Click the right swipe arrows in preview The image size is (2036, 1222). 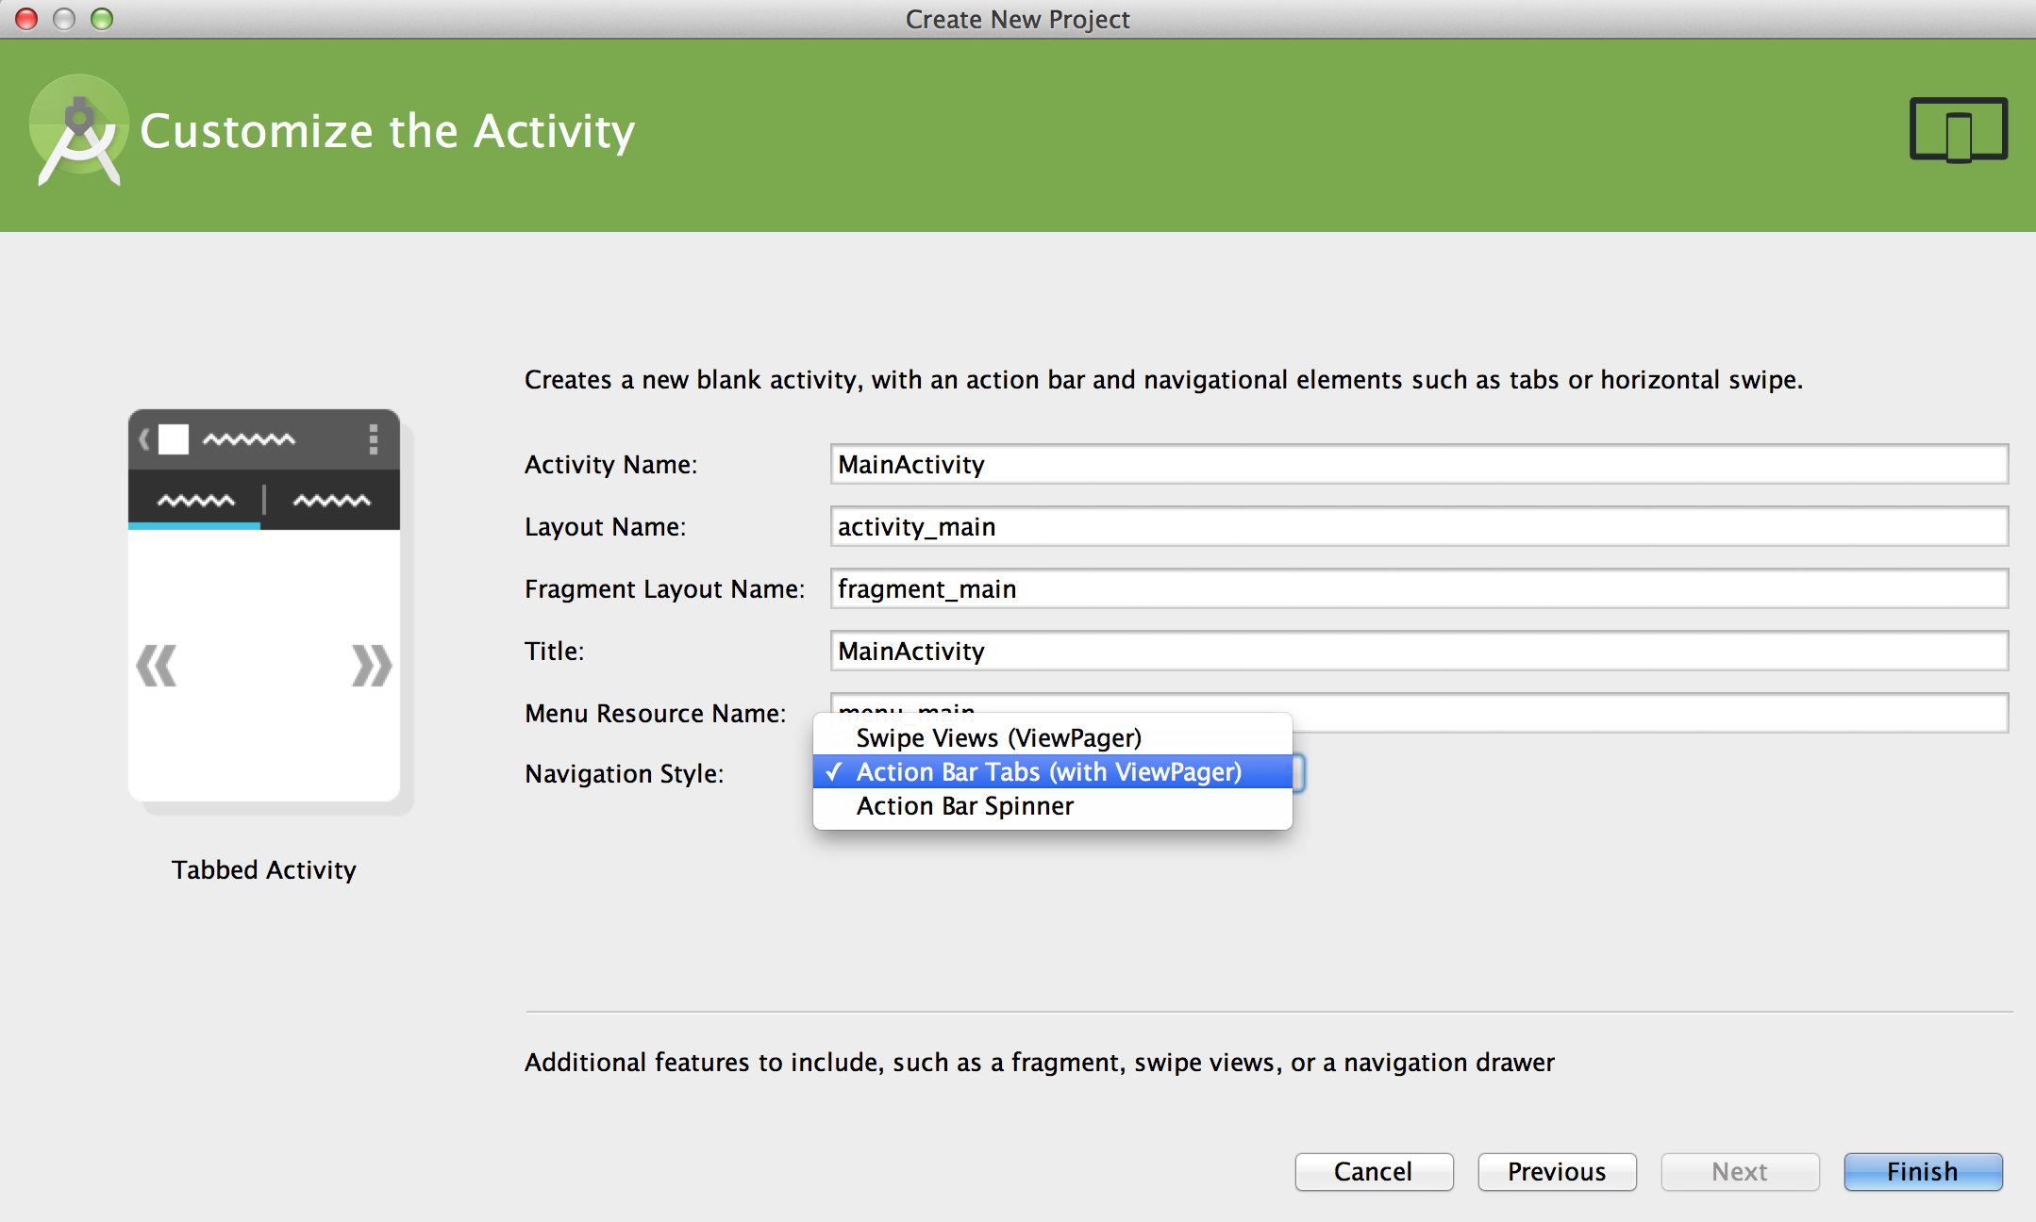371,666
